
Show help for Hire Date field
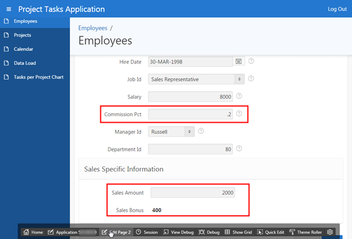[251, 61]
